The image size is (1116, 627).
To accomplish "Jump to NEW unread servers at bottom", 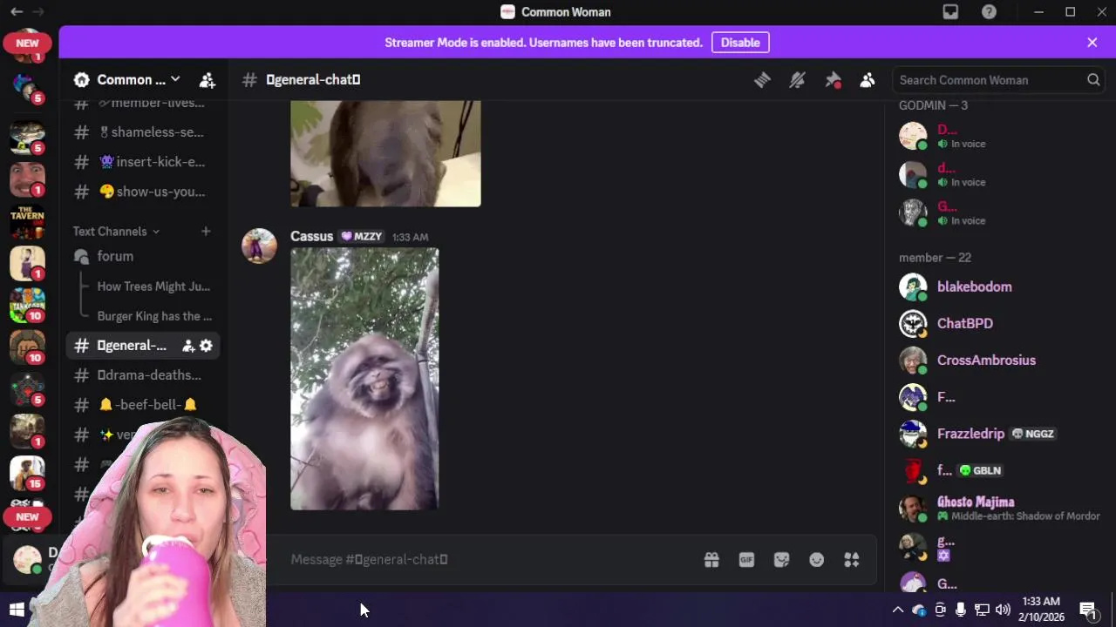I will pos(27,517).
